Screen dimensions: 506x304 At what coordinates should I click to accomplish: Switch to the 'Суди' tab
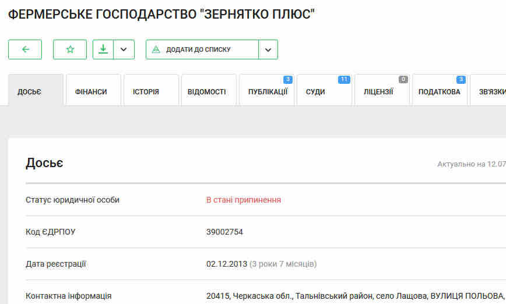[x=316, y=91]
